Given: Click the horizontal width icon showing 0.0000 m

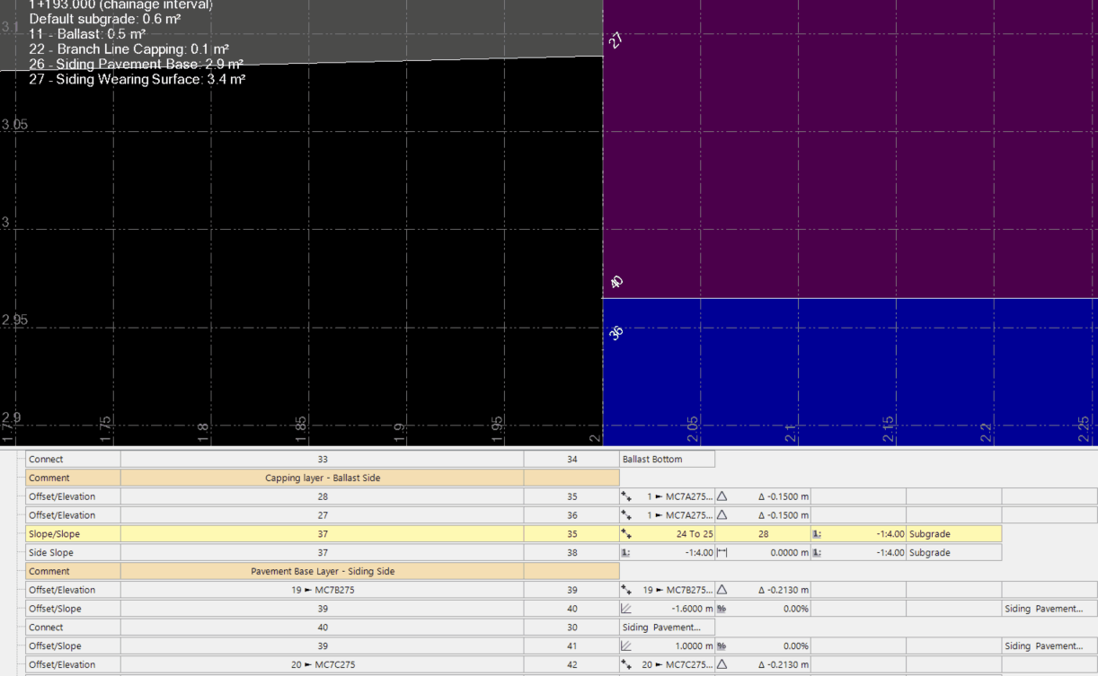Looking at the screenshot, I should [721, 552].
